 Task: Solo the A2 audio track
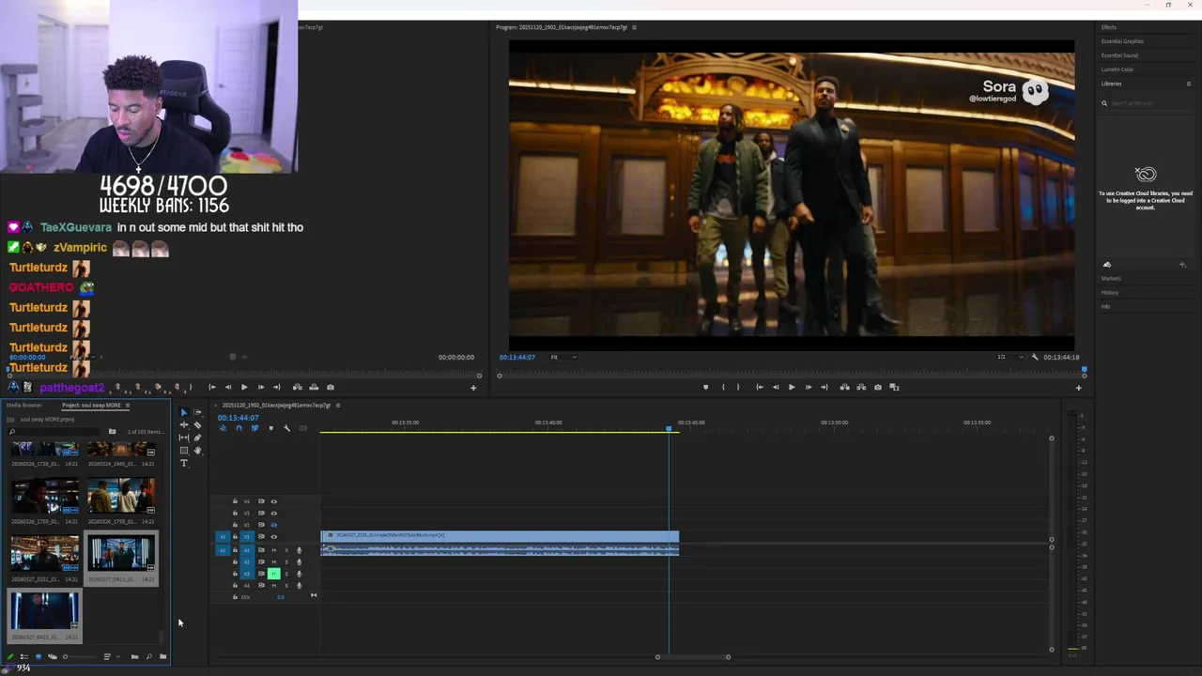pyautogui.click(x=286, y=561)
